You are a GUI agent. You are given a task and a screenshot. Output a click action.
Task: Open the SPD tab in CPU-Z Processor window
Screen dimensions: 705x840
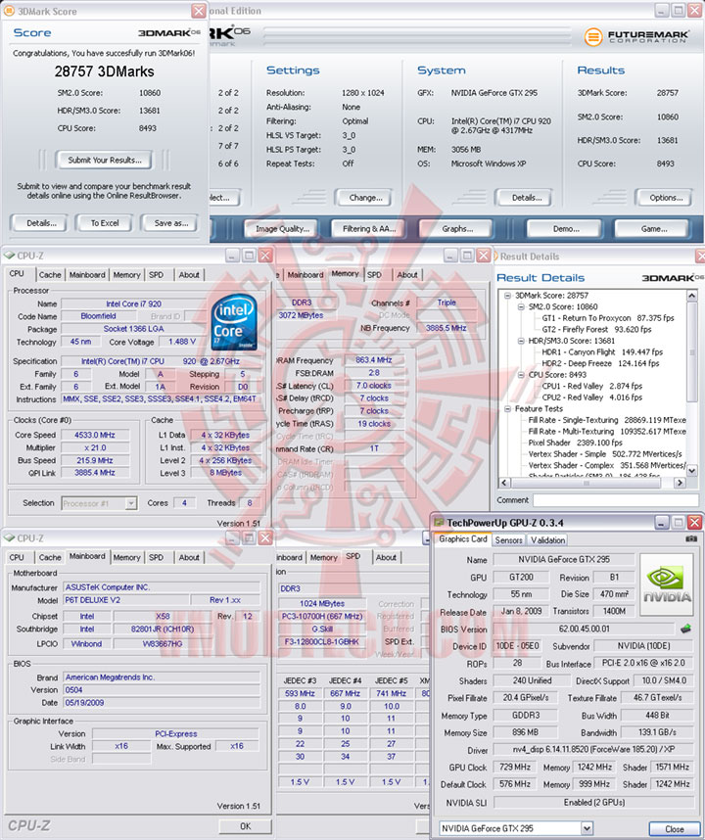coord(156,275)
